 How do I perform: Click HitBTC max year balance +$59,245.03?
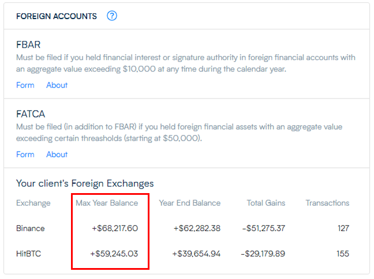click(115, 254)
